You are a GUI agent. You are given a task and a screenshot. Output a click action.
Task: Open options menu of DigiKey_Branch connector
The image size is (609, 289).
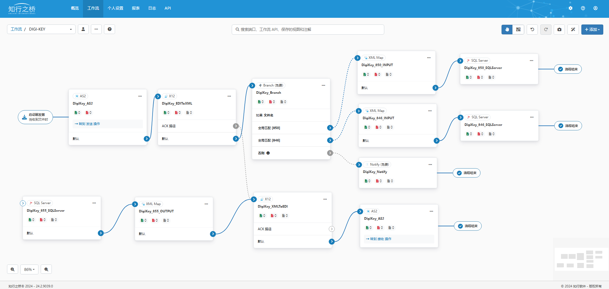point(323,85)
